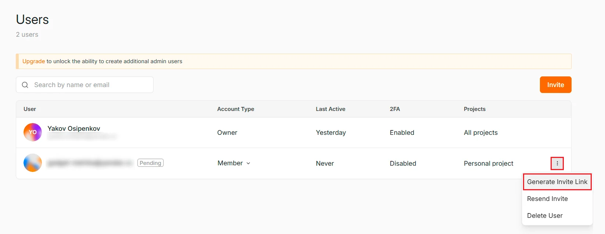The image size is (605, 234).
Task: Expand the Member account type dropdown
Action: [234, 163]
